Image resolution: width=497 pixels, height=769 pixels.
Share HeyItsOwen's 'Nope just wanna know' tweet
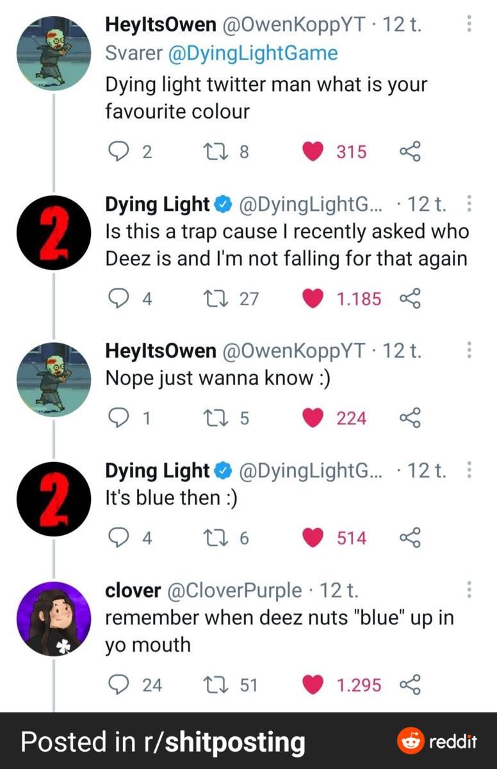[409, 418]
